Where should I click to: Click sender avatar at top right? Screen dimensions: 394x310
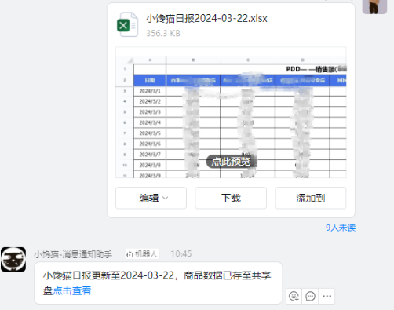pyautogui.click(x=374, y=6)
